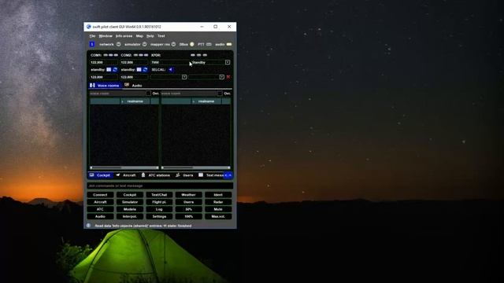Switch to the Audio tab
The height and width of the screenshot is (283, 504).
pyautogui.click(x=134, y=86)
